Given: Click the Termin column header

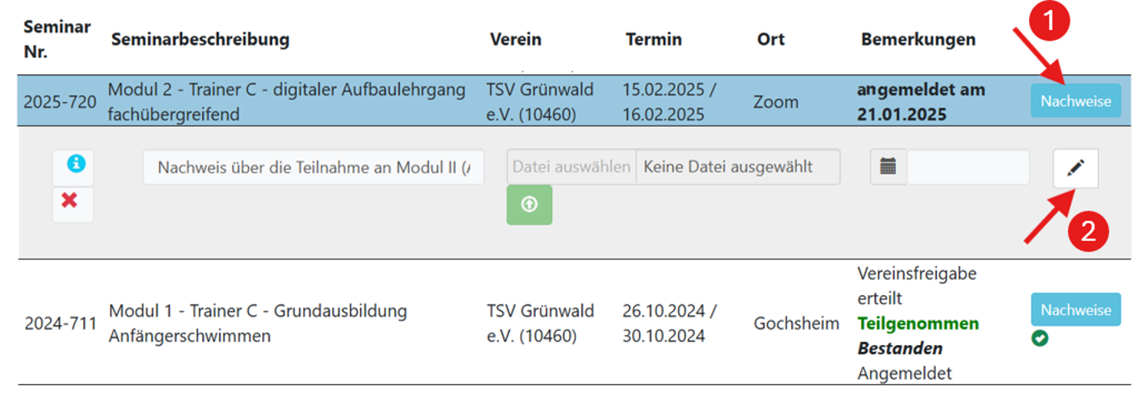Looking at the screenshot, I should click(654, 39).
